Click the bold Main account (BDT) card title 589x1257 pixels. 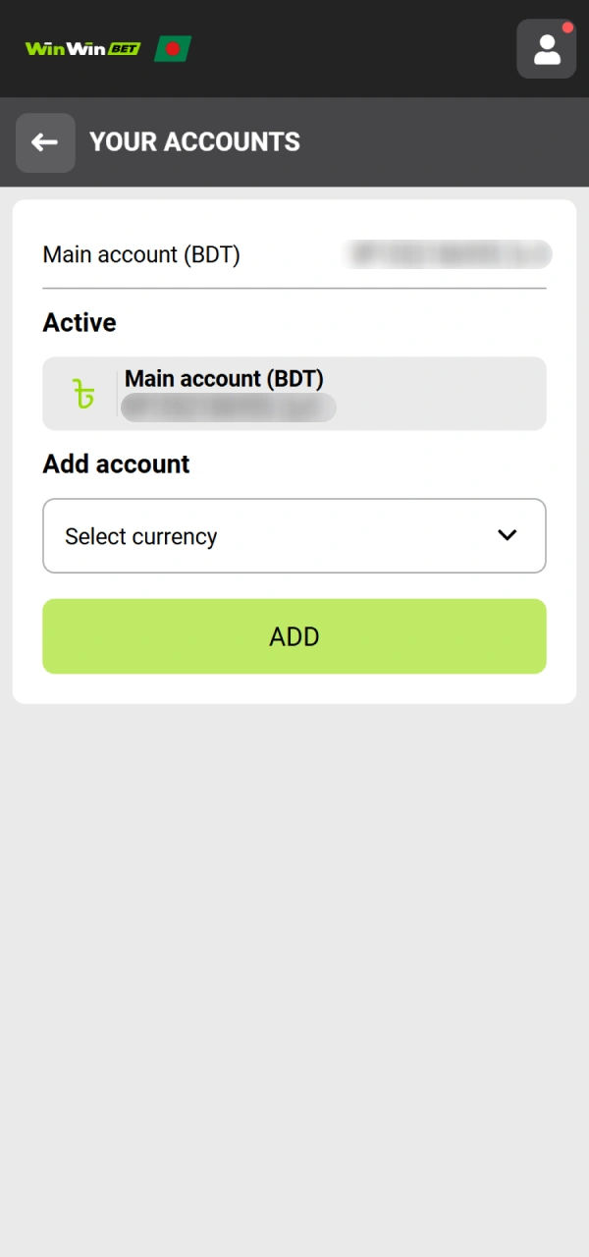click(x=224, y=379)
